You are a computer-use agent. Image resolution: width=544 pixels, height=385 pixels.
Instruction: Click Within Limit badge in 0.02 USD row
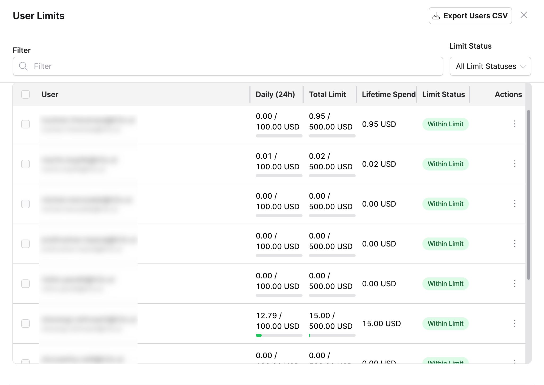445,164
